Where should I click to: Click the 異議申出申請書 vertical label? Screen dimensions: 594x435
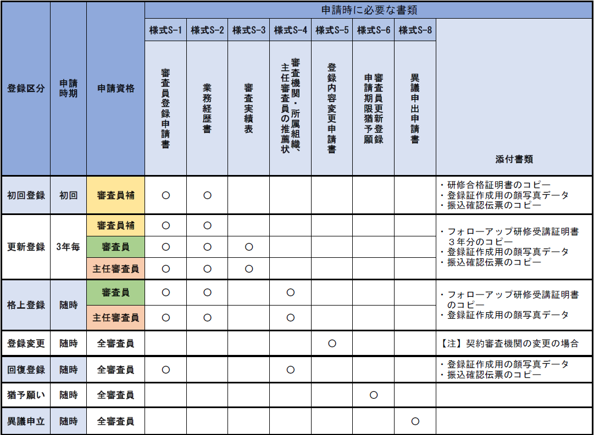(x=415, y=109)
